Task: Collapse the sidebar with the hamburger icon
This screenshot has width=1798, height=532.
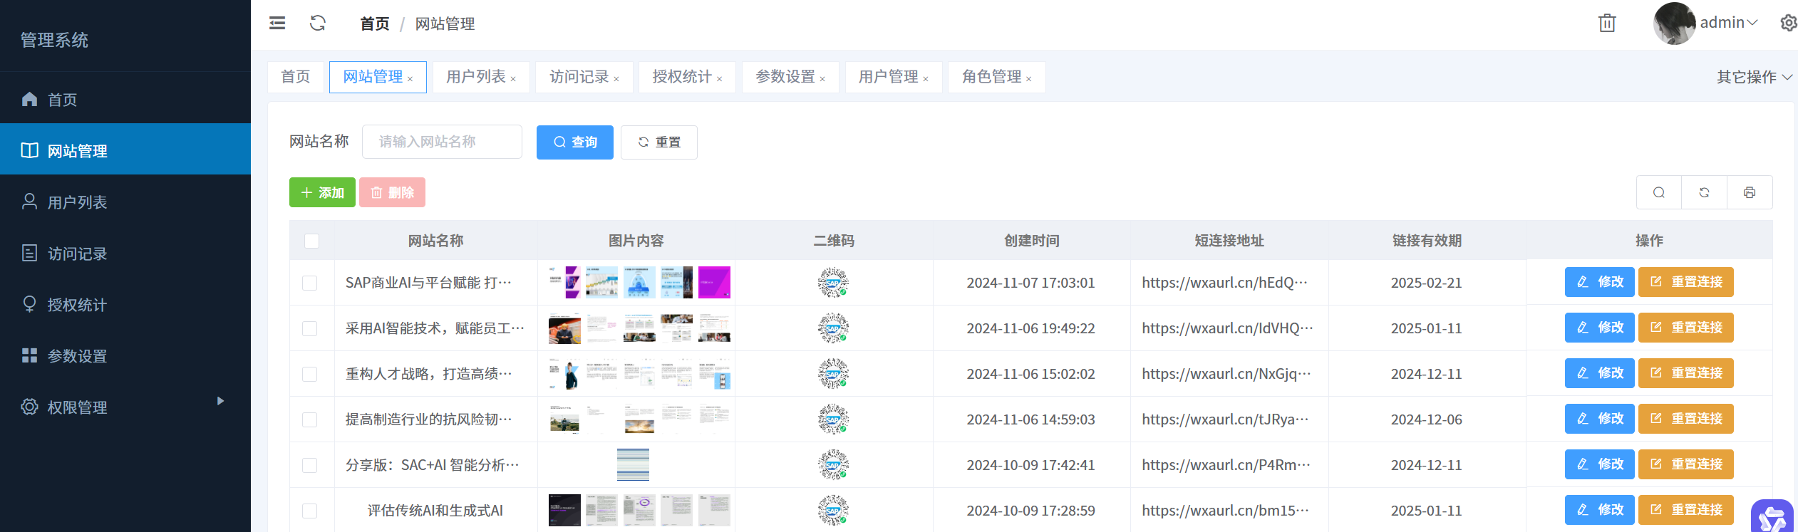Action: point(277,24)
